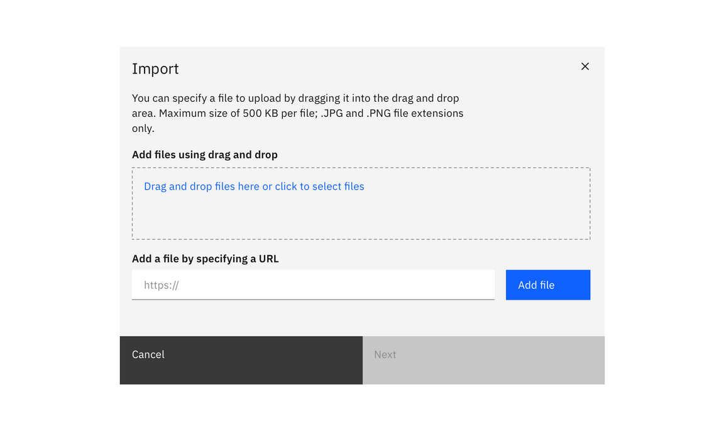This screenshot has width=724, height=431.
Task: Click the 'Add a file by specifying a URL' label
Action: pyautogui.click(x=205, y=258)
